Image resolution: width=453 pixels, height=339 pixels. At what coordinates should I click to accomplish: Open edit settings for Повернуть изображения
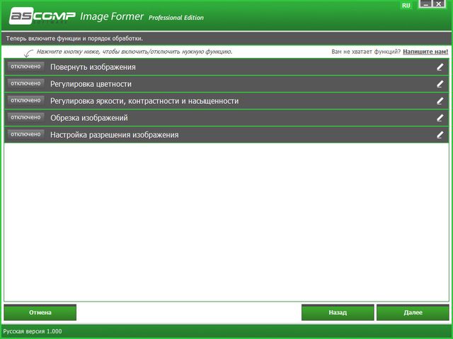440,67
